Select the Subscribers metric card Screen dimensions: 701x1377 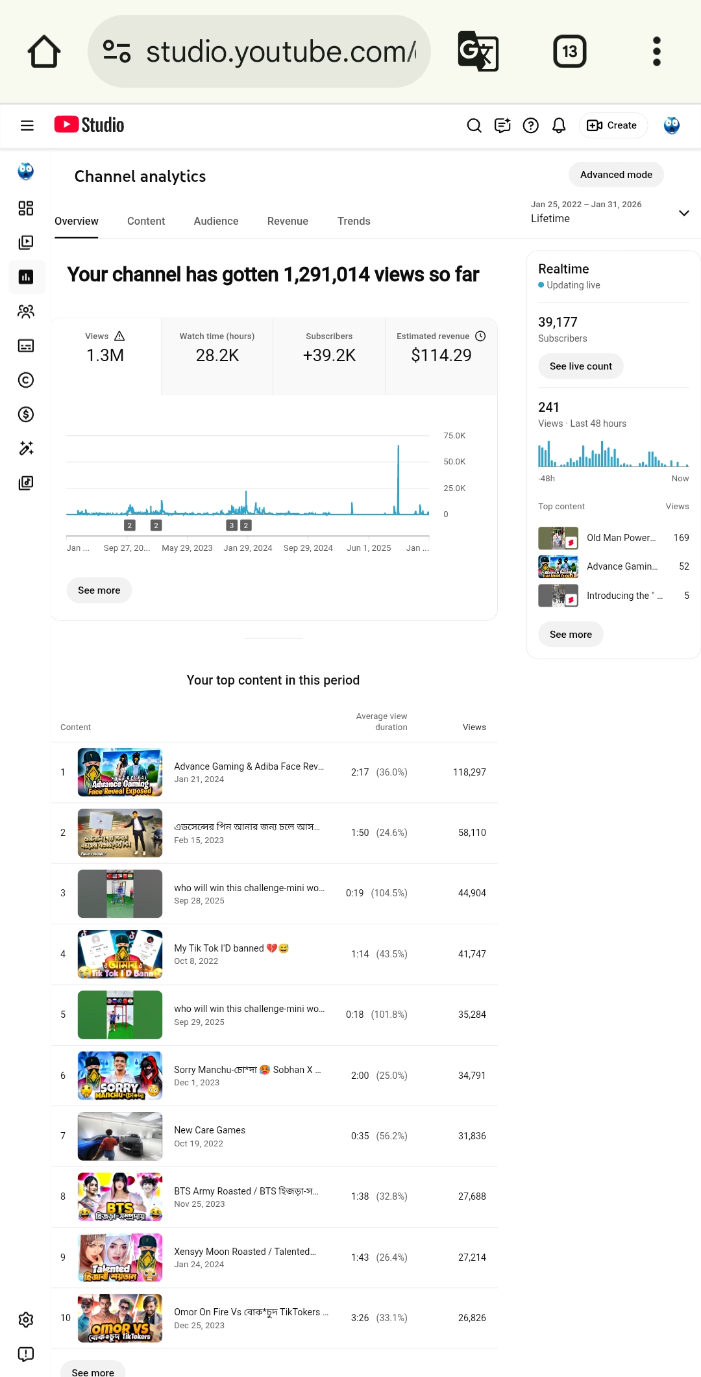click(x=329, y=357)
